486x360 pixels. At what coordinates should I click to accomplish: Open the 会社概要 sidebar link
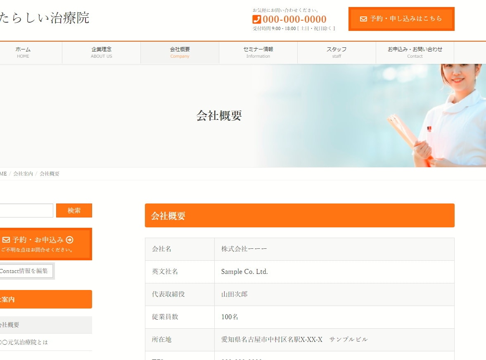pos(45,325)
